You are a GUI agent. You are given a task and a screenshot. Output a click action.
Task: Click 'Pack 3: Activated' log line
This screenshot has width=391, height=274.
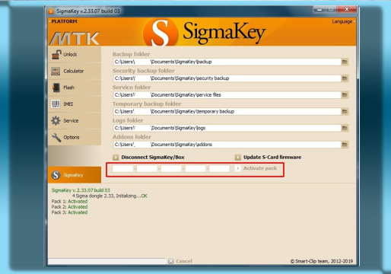pos(69,212)
